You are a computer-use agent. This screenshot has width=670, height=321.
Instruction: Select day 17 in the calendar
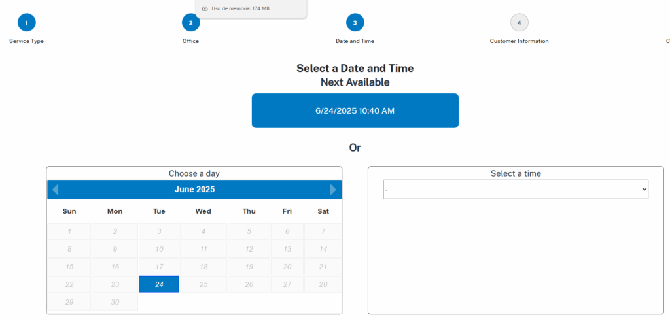pos(159,267)
